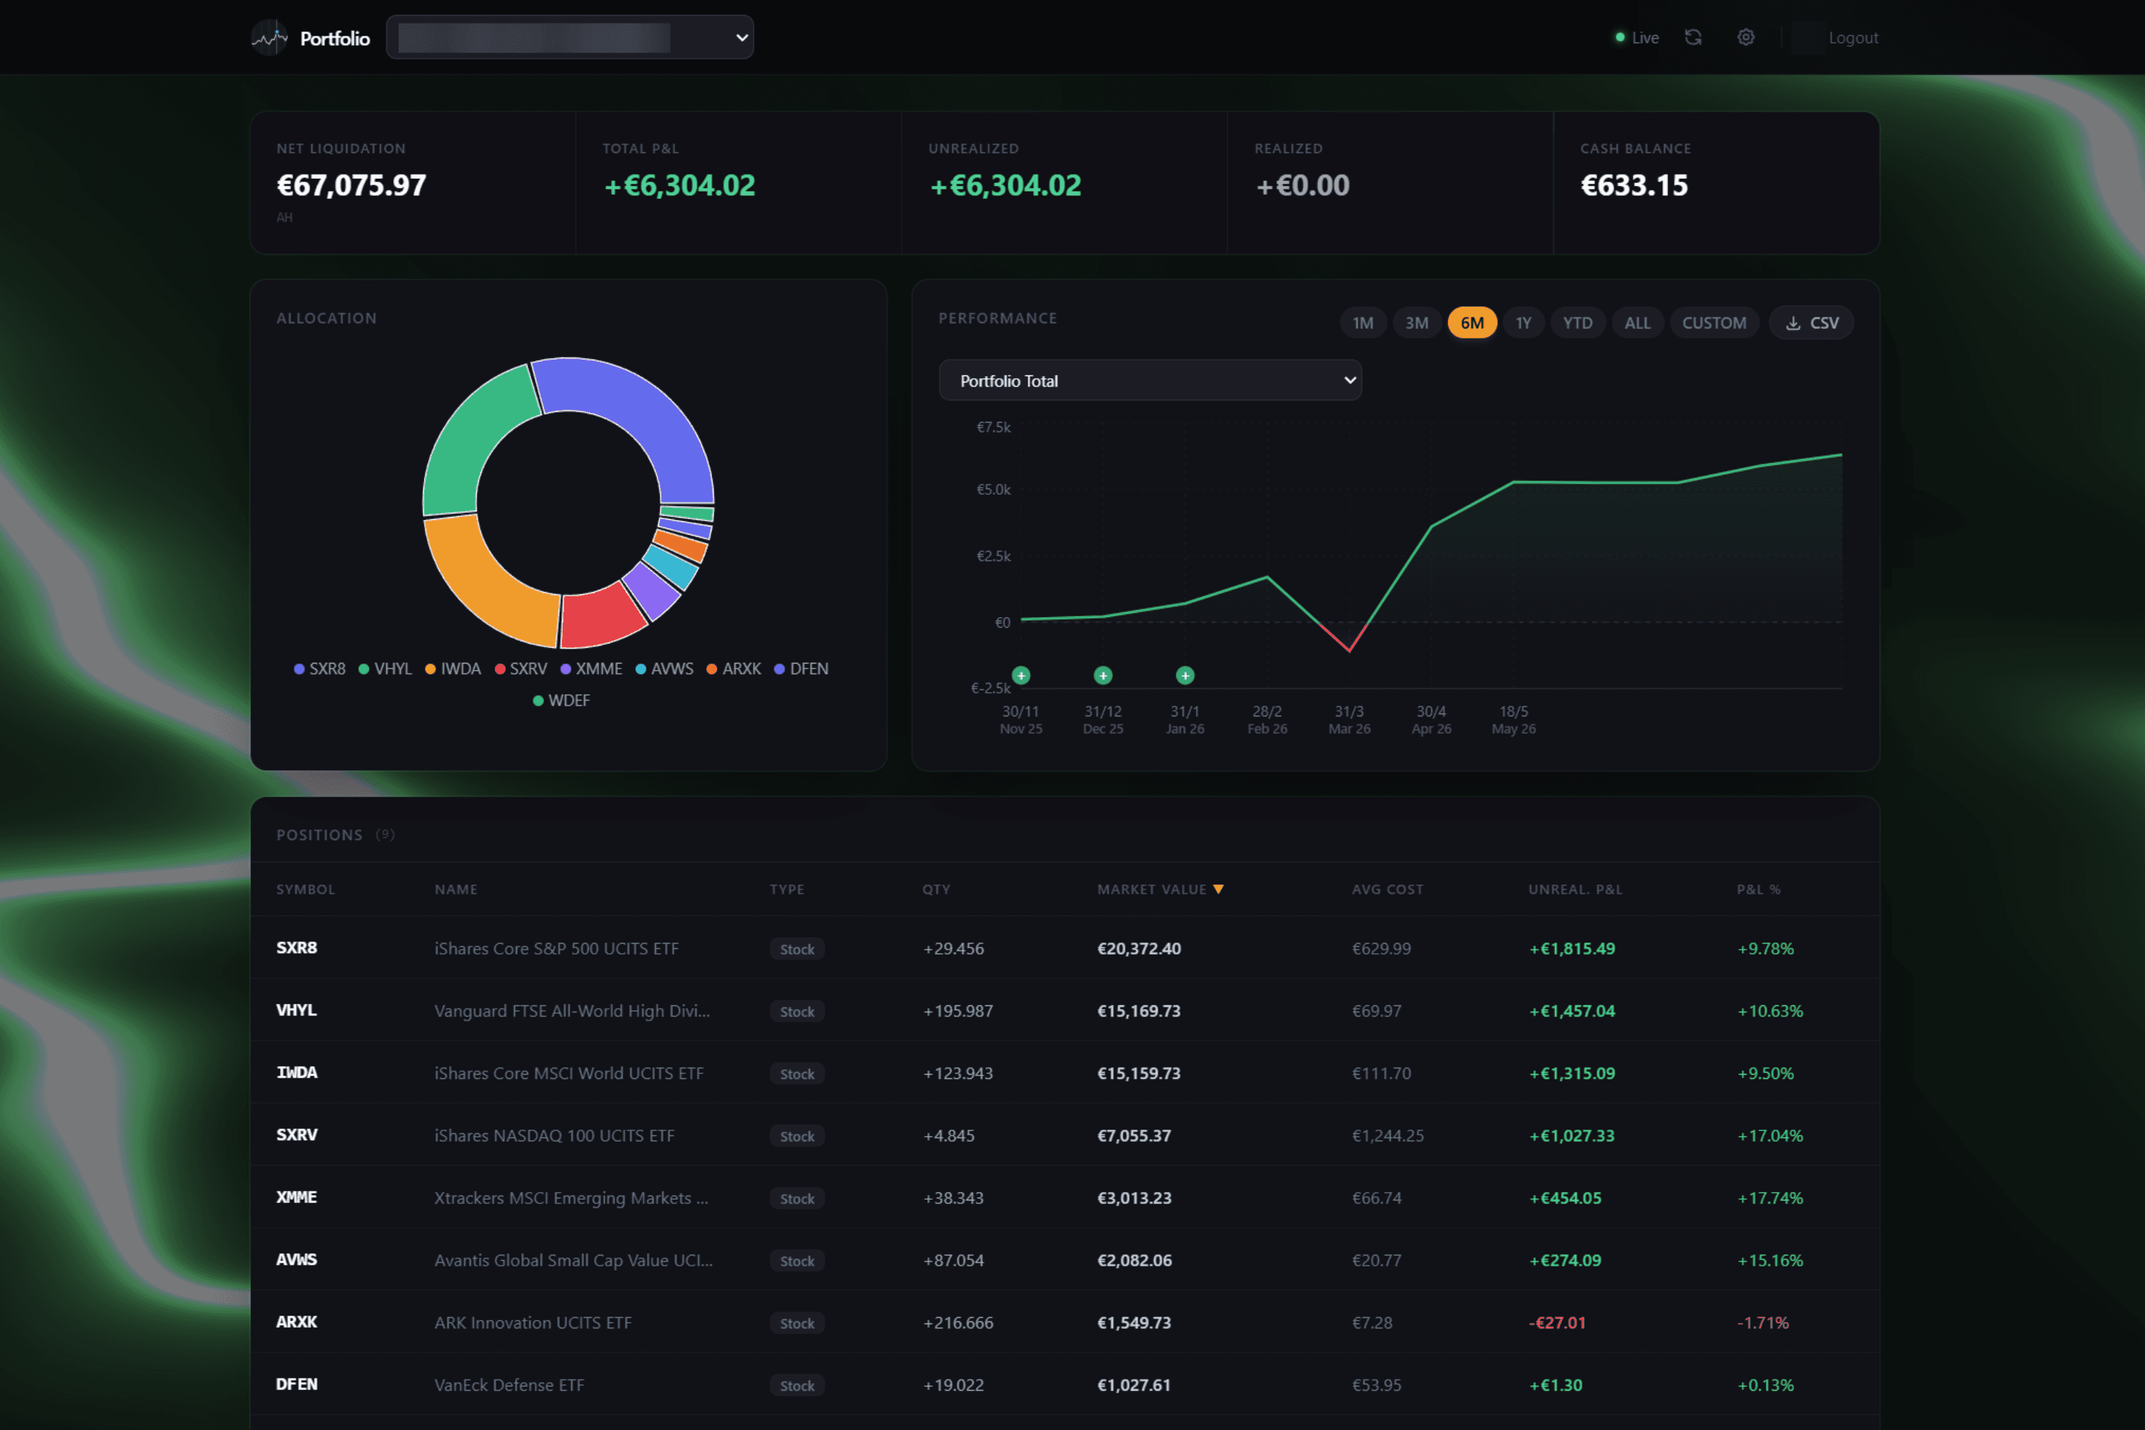
Task: Toggle SXRV legend entry in allocation
Action: click(521, 669)
